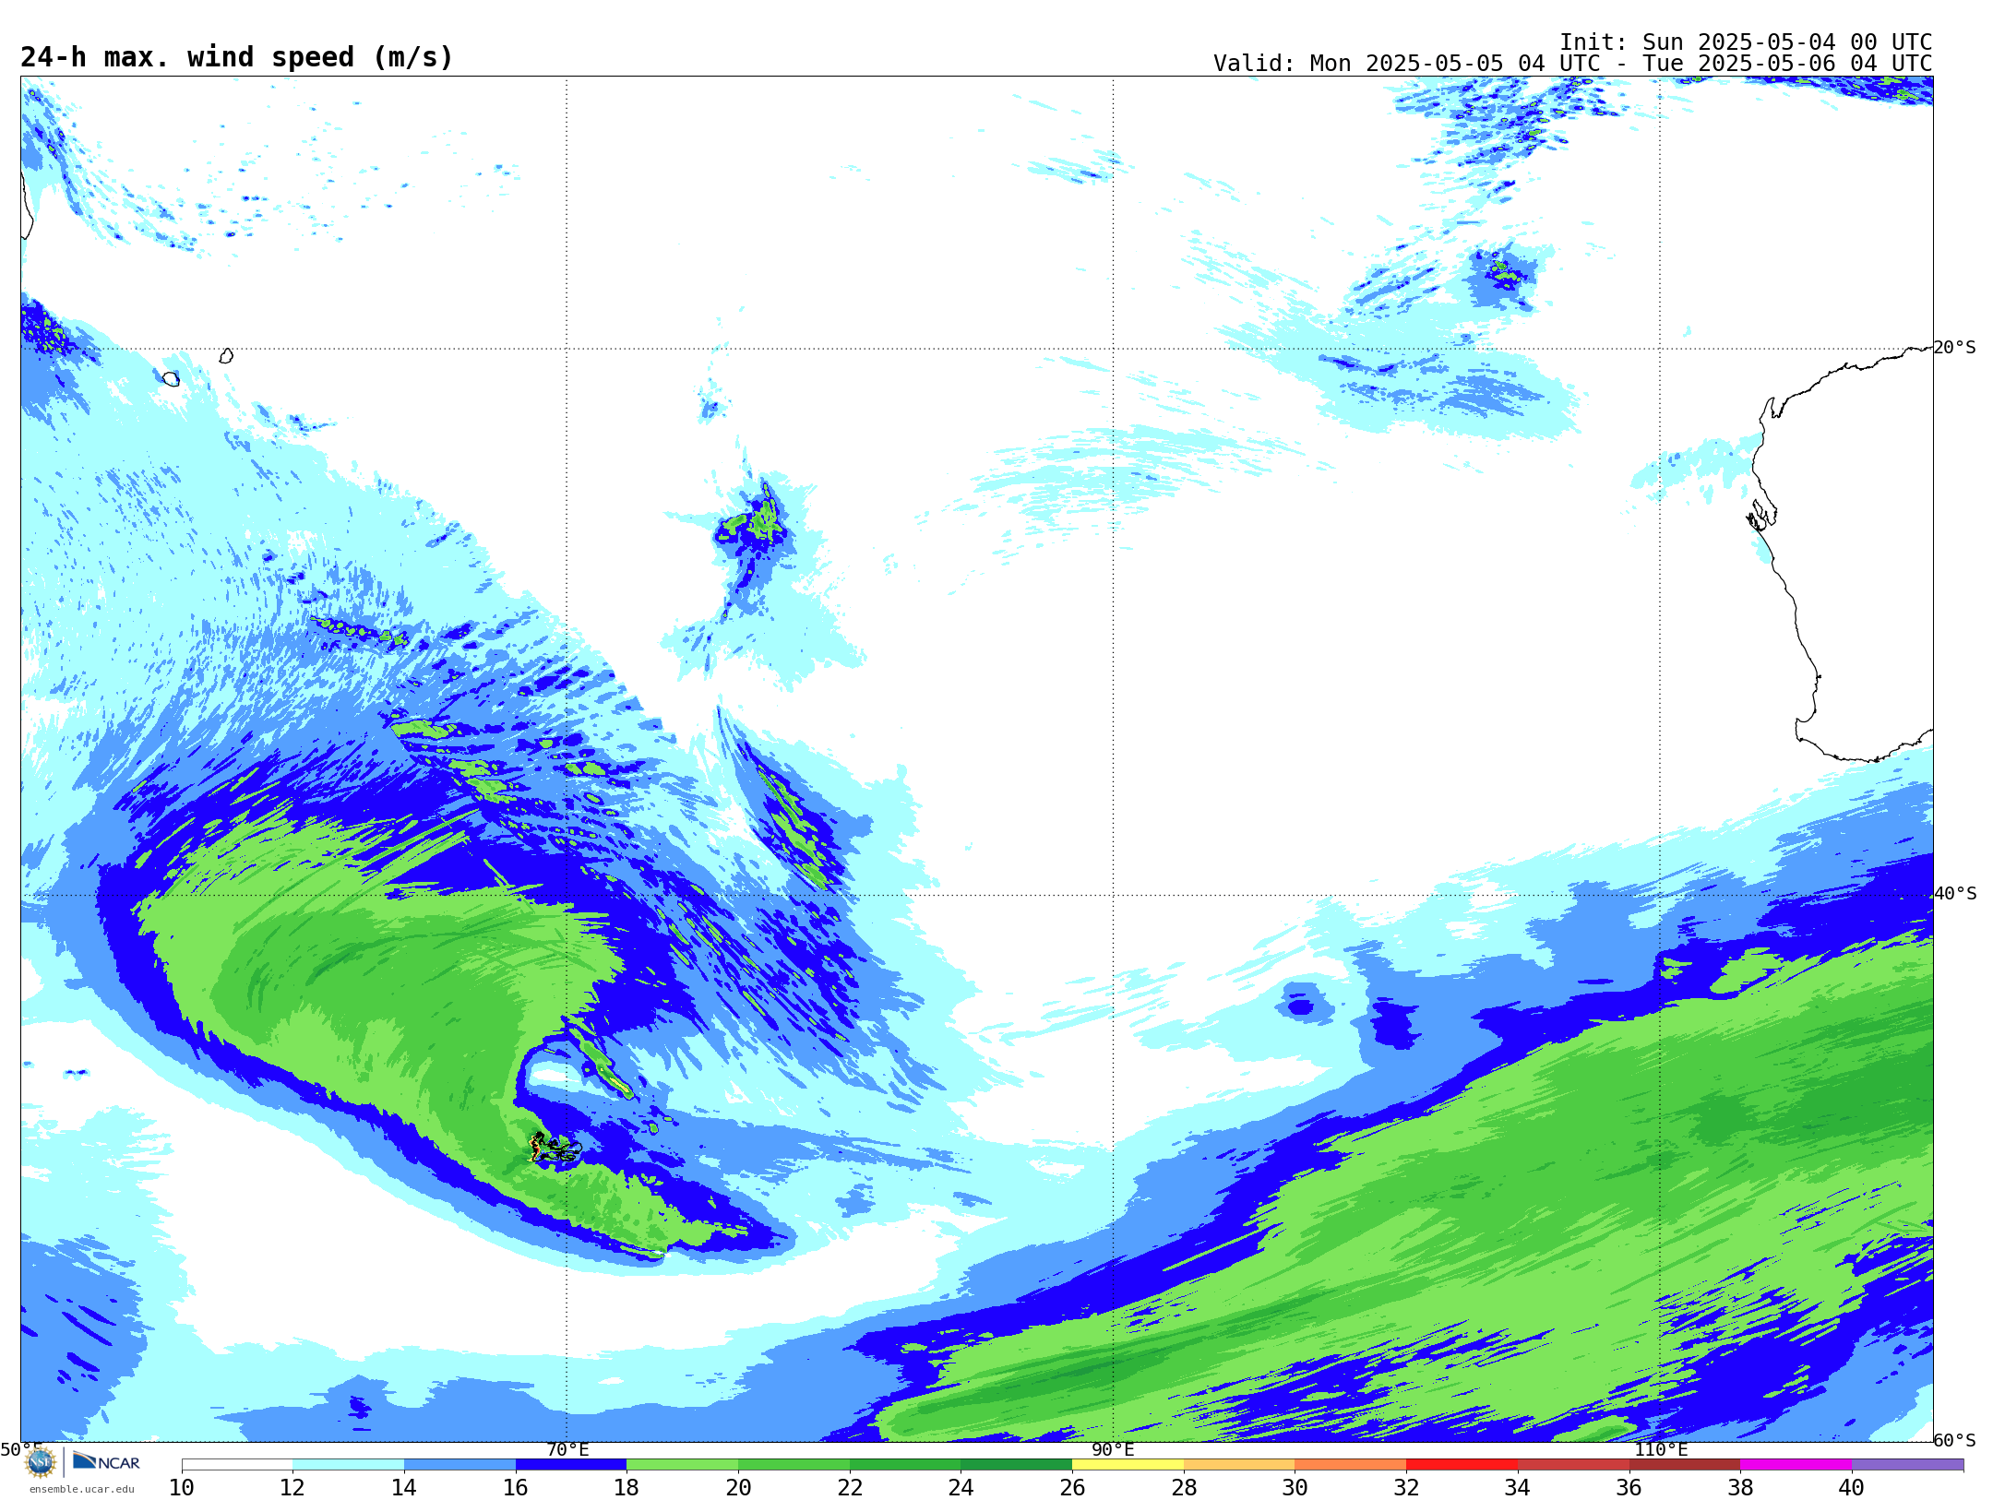Viewport: 1993px width, 1500px height.
Task: Click the colorbar tick label 28
Action: [x=1184, y=1487]
